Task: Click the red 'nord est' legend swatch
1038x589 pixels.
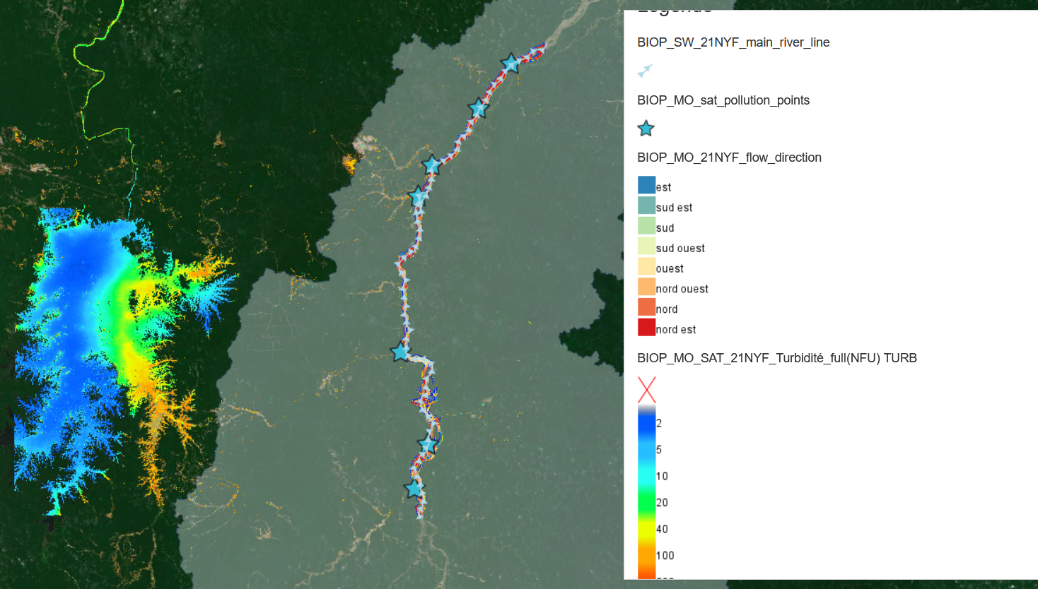Action: click(646, 328)
